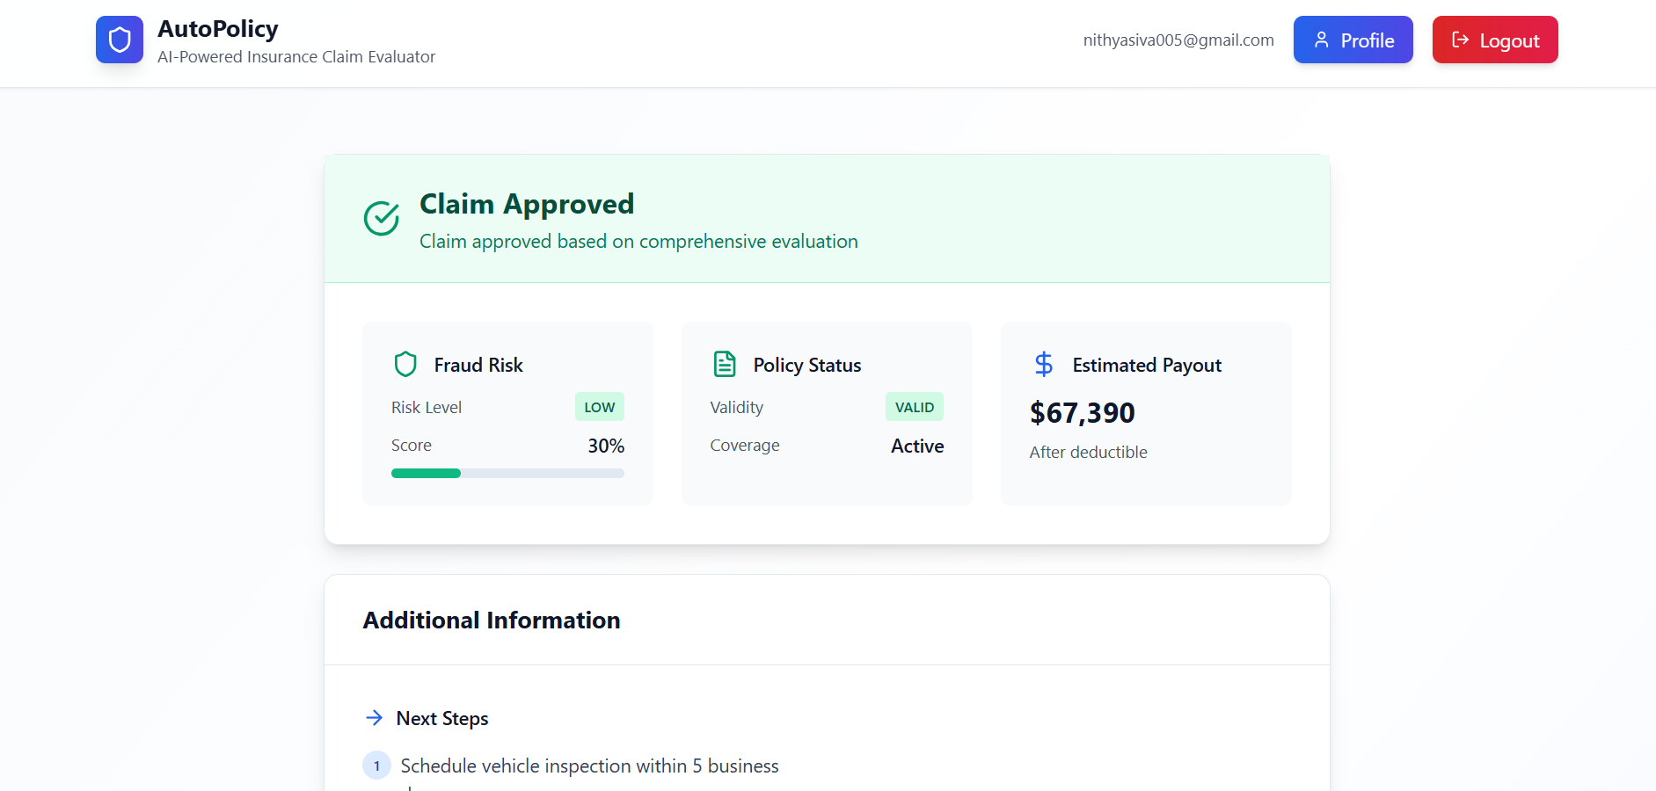Viewport: 1656px width, 791px height.
Task: Click the Claim Approved heading
Action: click(x=527, y=204)
